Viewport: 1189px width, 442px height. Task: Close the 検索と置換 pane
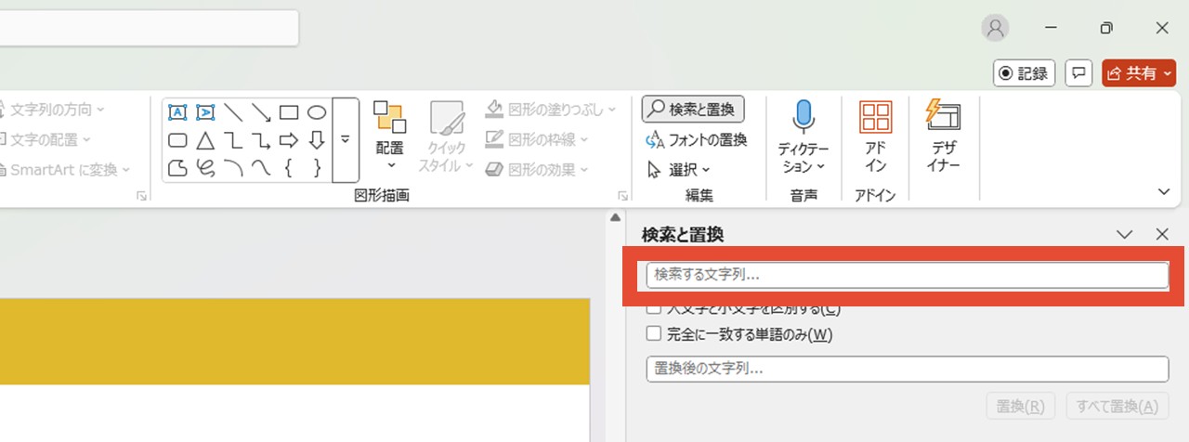[1162, 235]
